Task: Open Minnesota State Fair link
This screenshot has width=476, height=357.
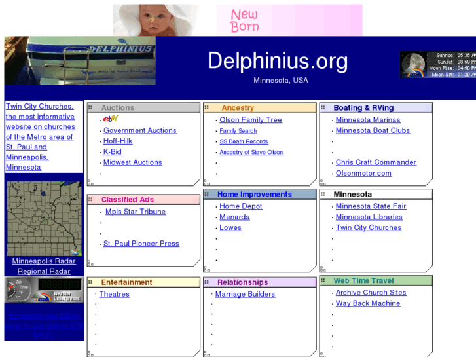Action: (x=371, y=206)
